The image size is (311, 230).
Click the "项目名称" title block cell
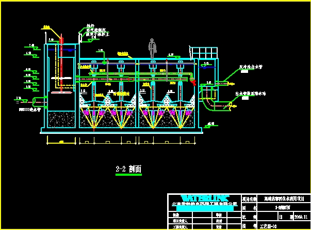coord(249,199)
